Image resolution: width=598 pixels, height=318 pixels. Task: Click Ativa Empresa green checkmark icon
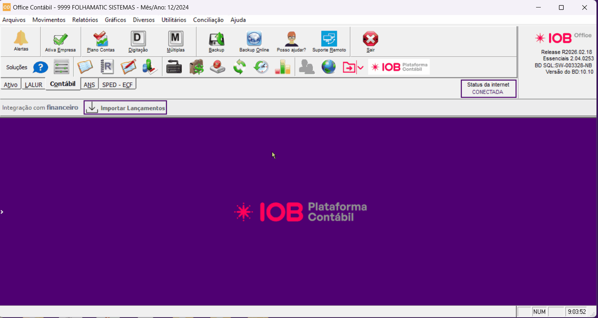coord(60,41)
